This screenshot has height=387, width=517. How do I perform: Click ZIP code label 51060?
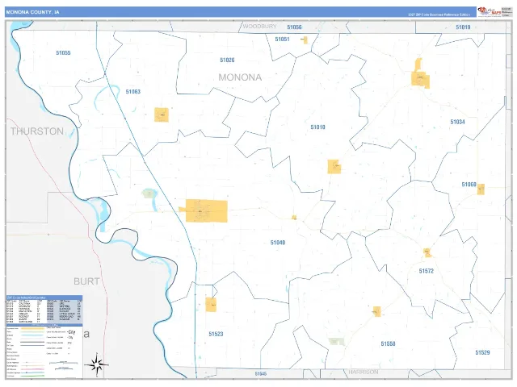point(469,185)
